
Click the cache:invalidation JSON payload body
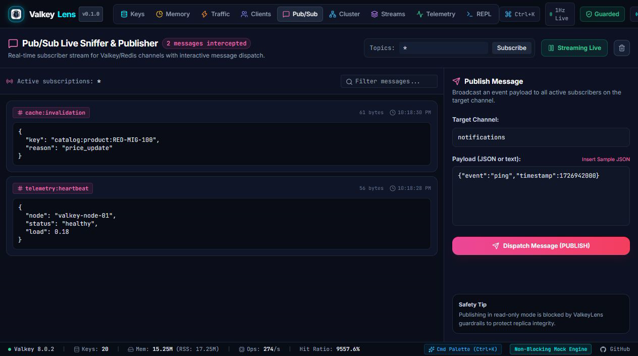(222, 144)
